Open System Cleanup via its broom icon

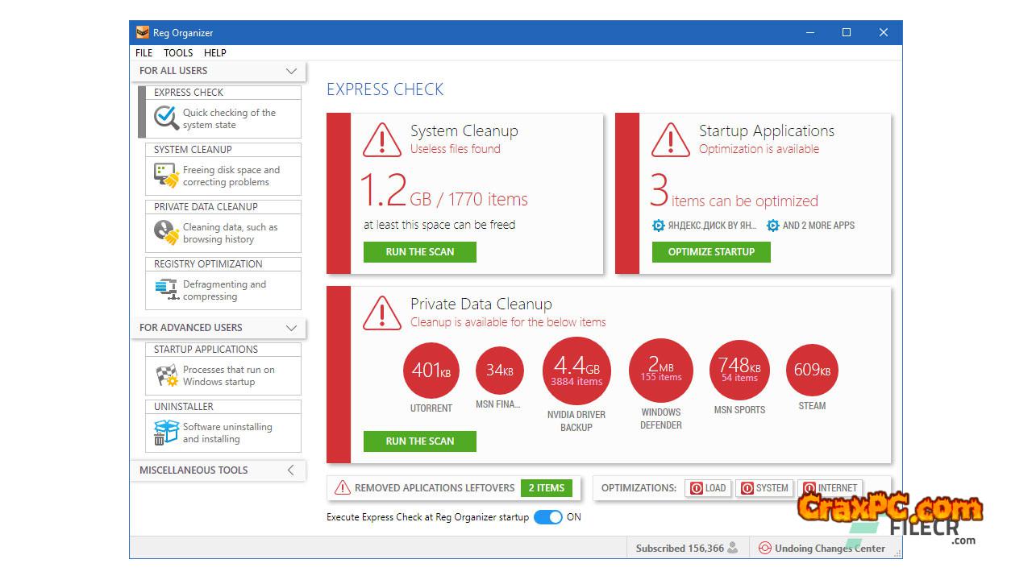point(166,176)
